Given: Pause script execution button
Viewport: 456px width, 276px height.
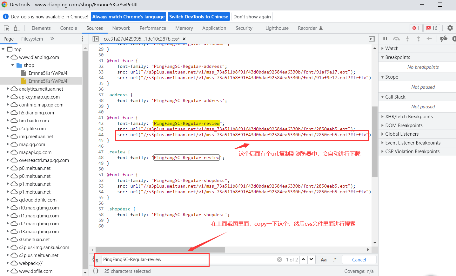Looking at the screenshot, I should click(385, 39).
